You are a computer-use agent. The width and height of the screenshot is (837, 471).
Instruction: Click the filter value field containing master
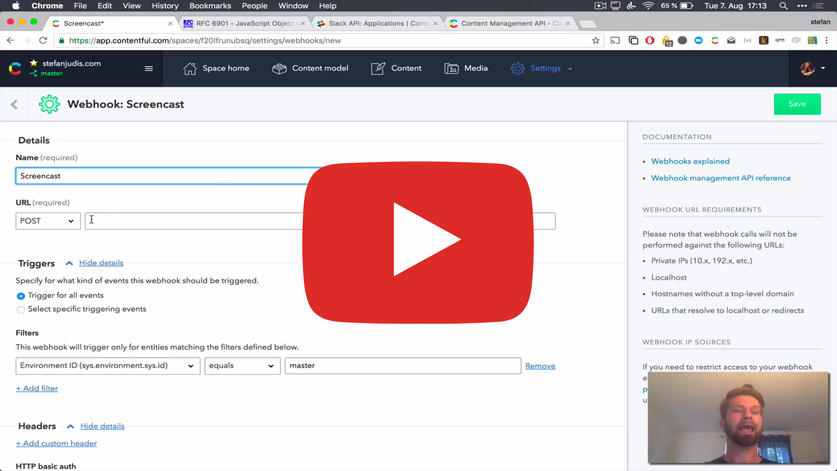(x=403, y=366)
